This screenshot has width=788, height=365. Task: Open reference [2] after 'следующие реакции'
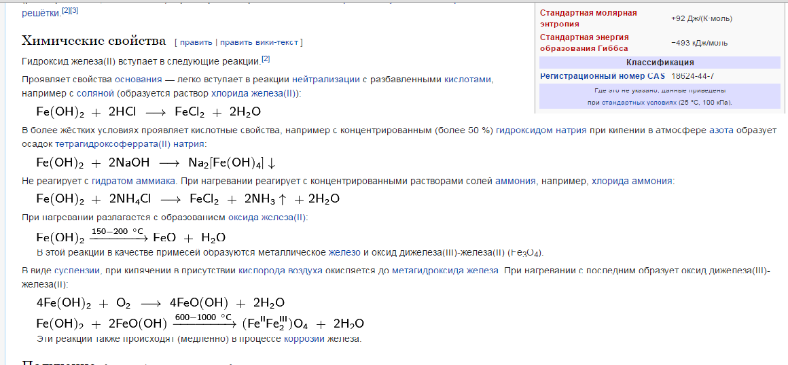pyautogui.click(x=266, y=59)
